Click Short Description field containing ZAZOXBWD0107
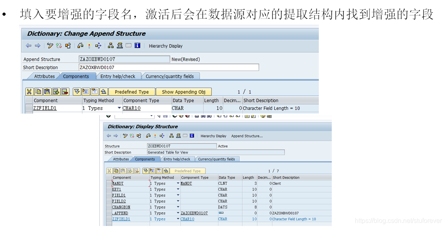The height and width of the screenshot is (228, 446). [169, 67]
